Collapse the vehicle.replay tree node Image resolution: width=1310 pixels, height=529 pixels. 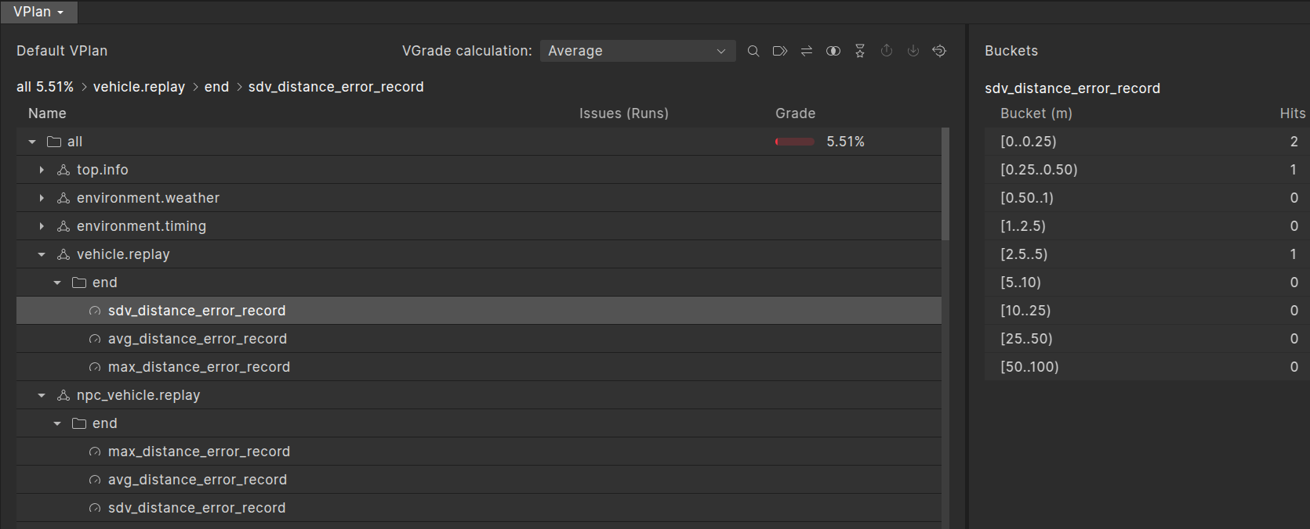pos(42,254)
